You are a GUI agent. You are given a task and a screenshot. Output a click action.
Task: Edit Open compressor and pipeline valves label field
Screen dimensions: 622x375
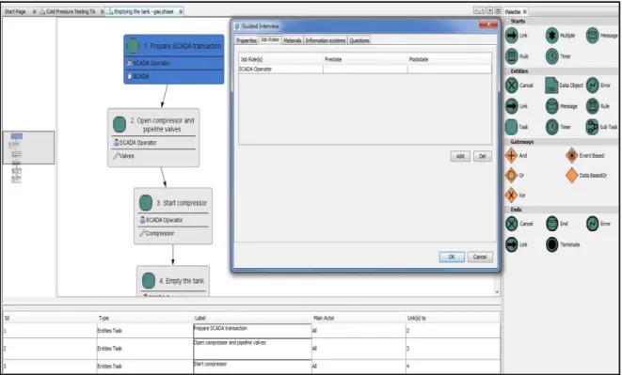pos(252,349)
